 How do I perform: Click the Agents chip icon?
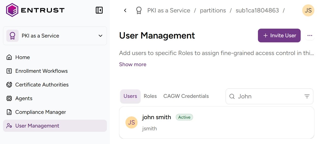(9, 98)
